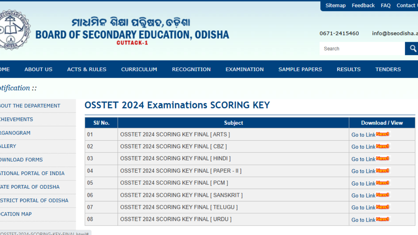
Task: Open the ABOUT US menu
Action: point(38,69)
